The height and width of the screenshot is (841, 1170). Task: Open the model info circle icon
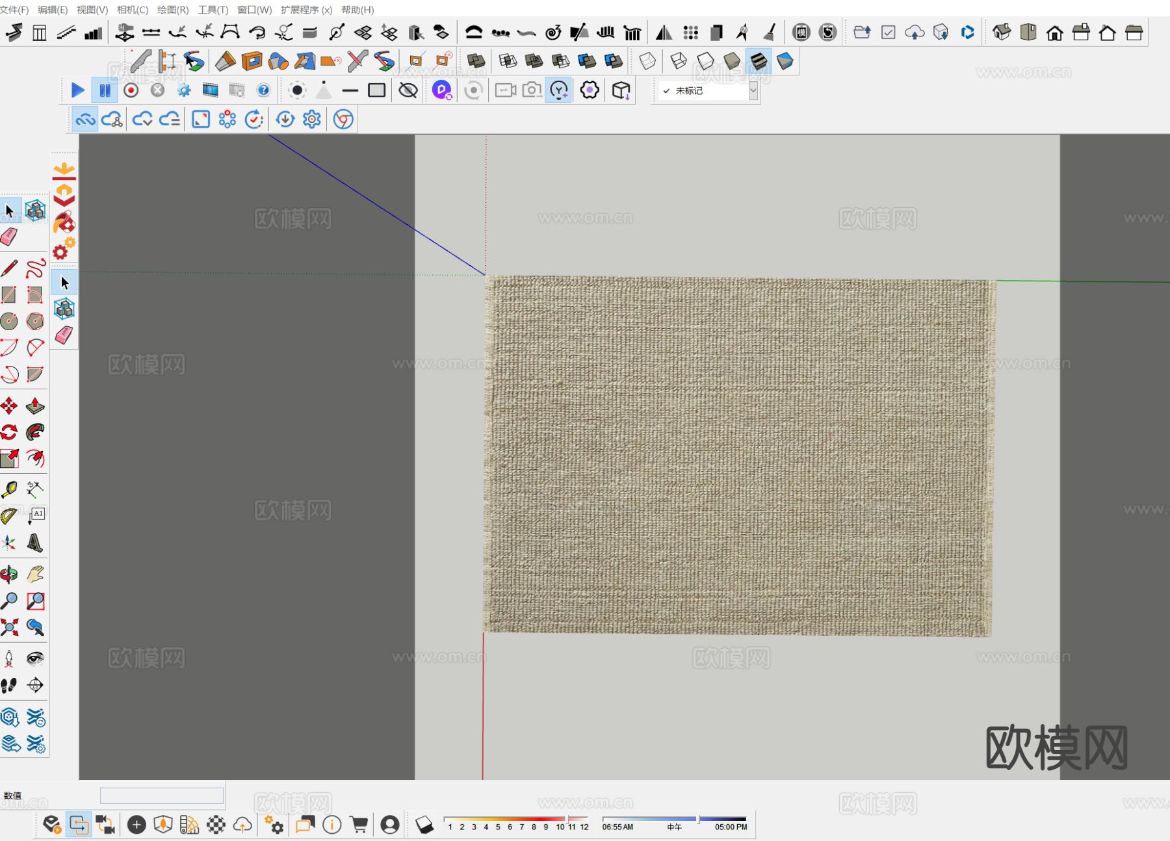(332, 825)
